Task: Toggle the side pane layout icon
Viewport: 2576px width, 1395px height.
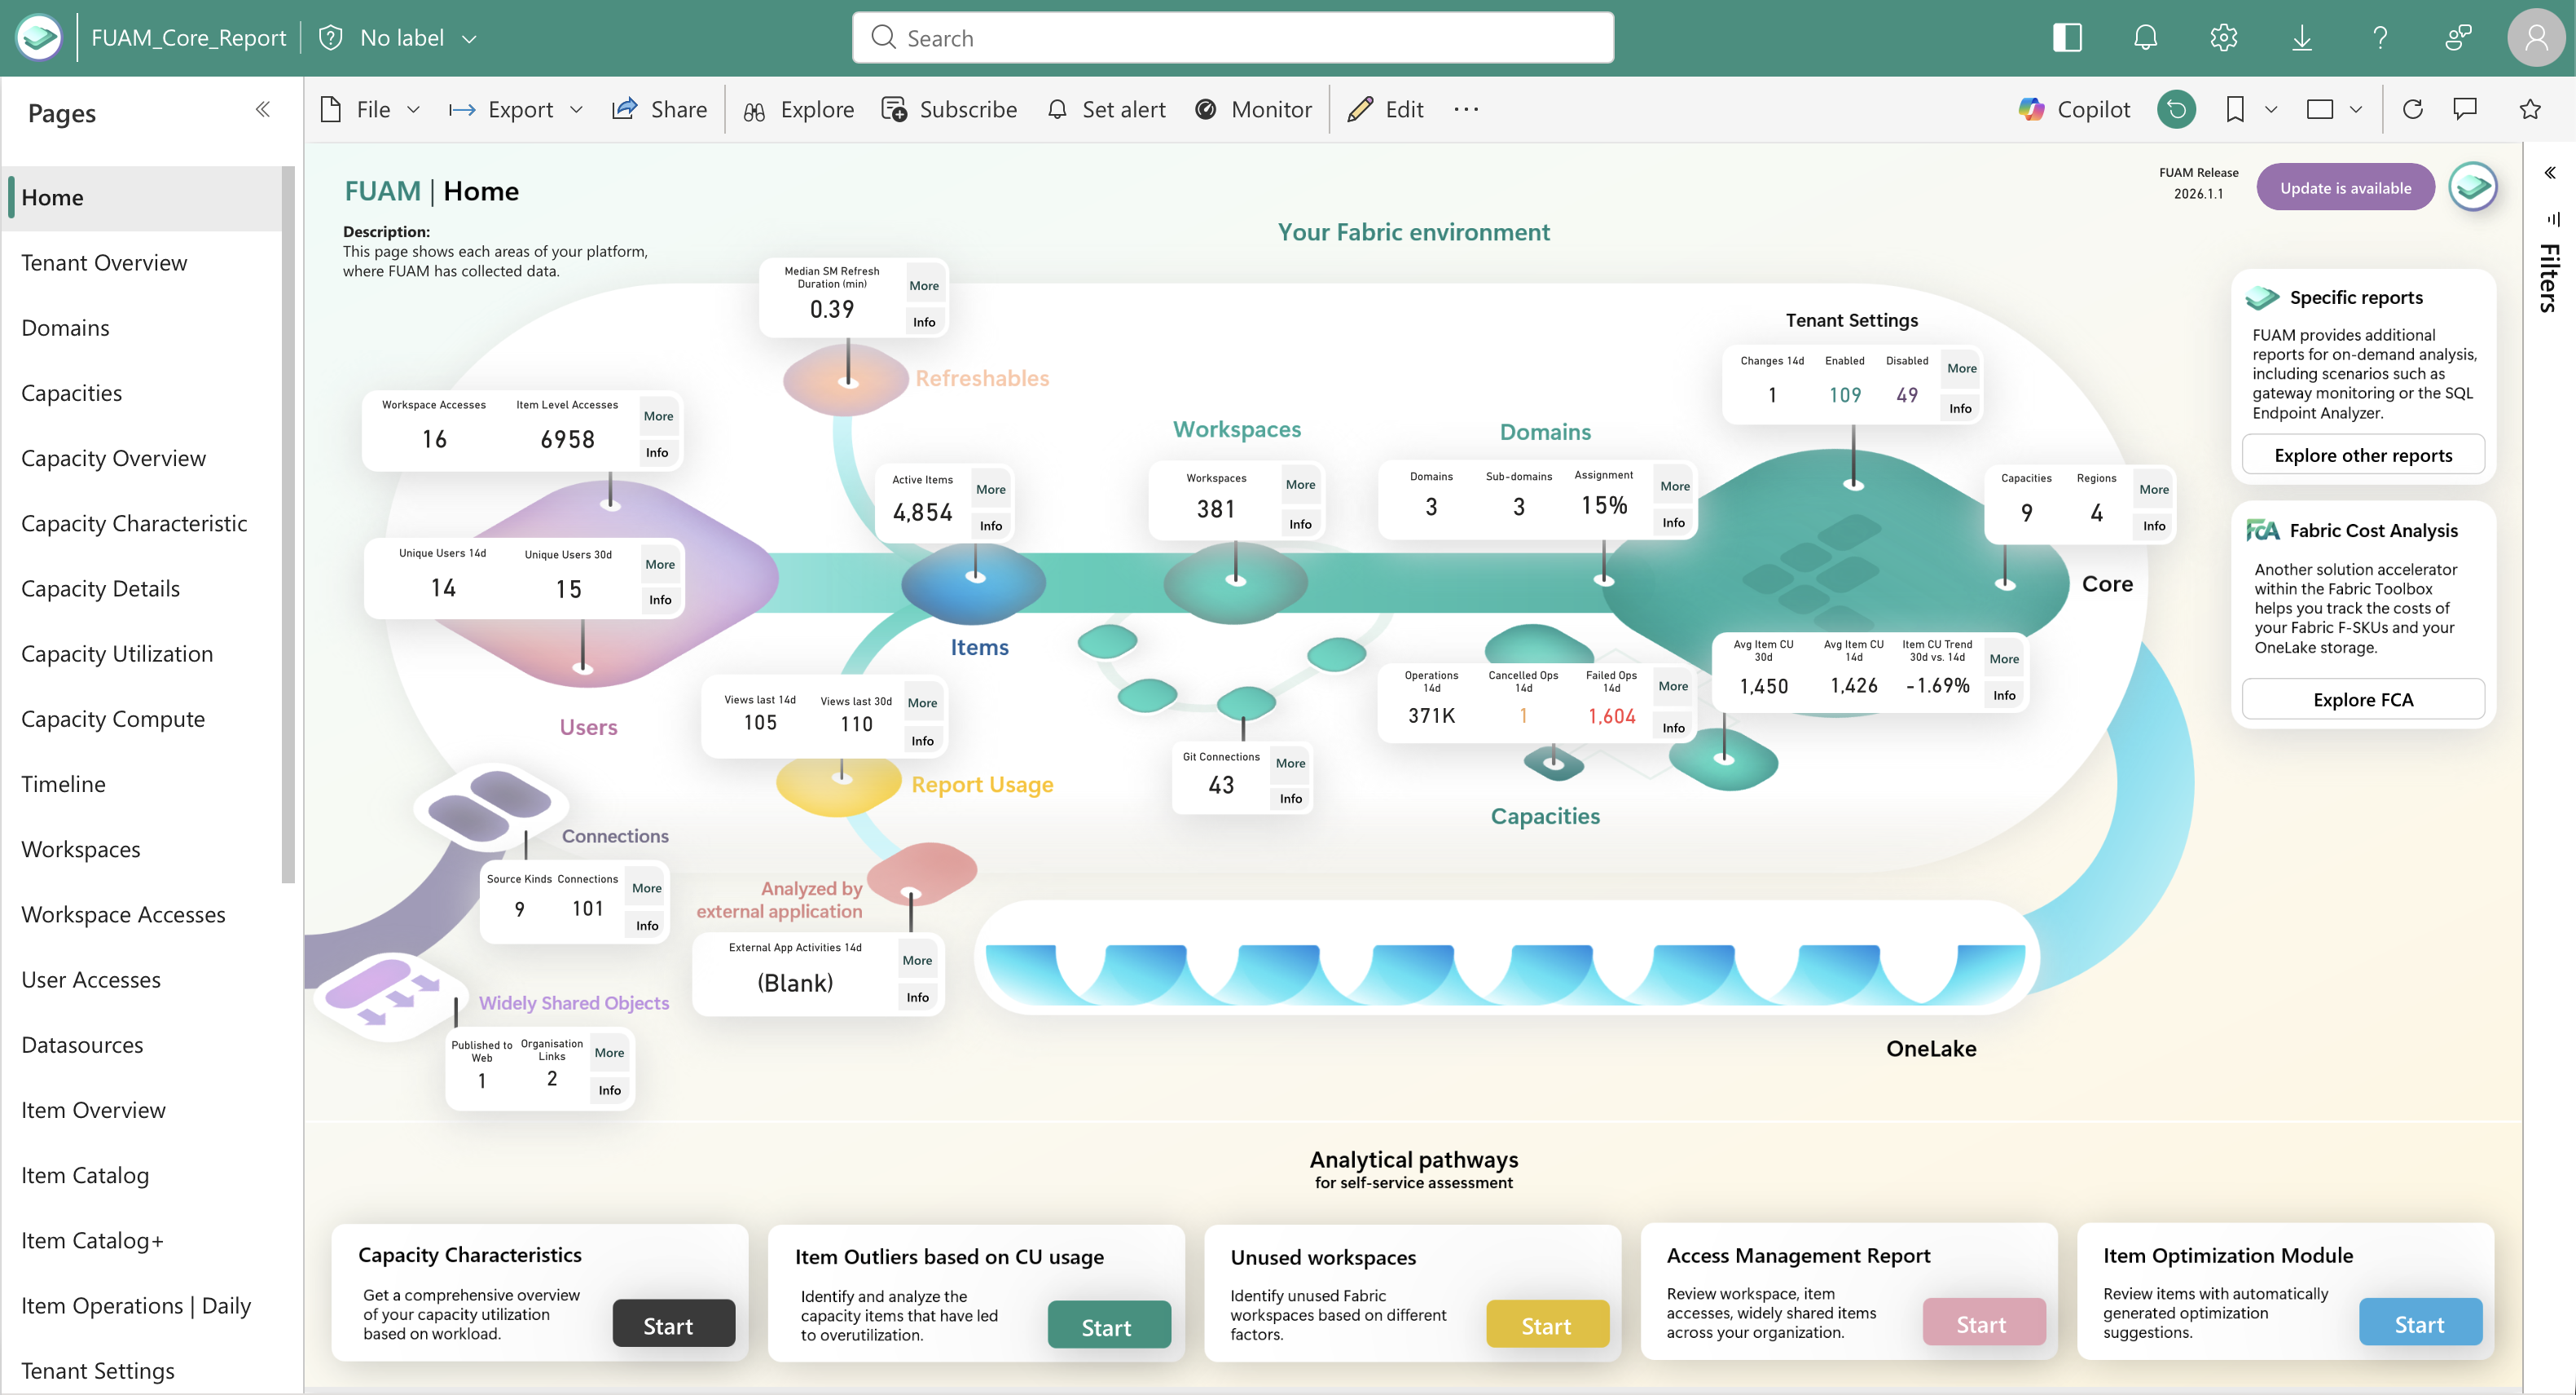Action: pos(2067,38)
